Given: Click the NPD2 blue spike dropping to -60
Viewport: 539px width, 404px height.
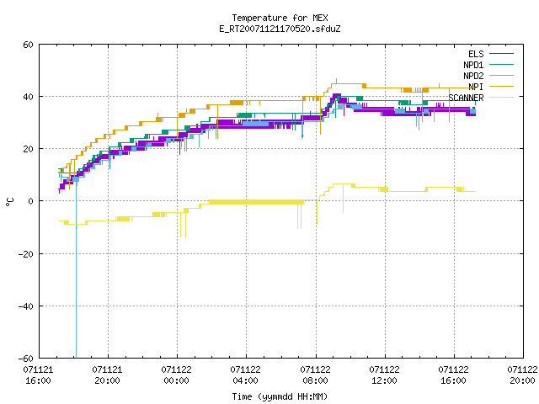Looking at the screenshot, I should 76,271.
